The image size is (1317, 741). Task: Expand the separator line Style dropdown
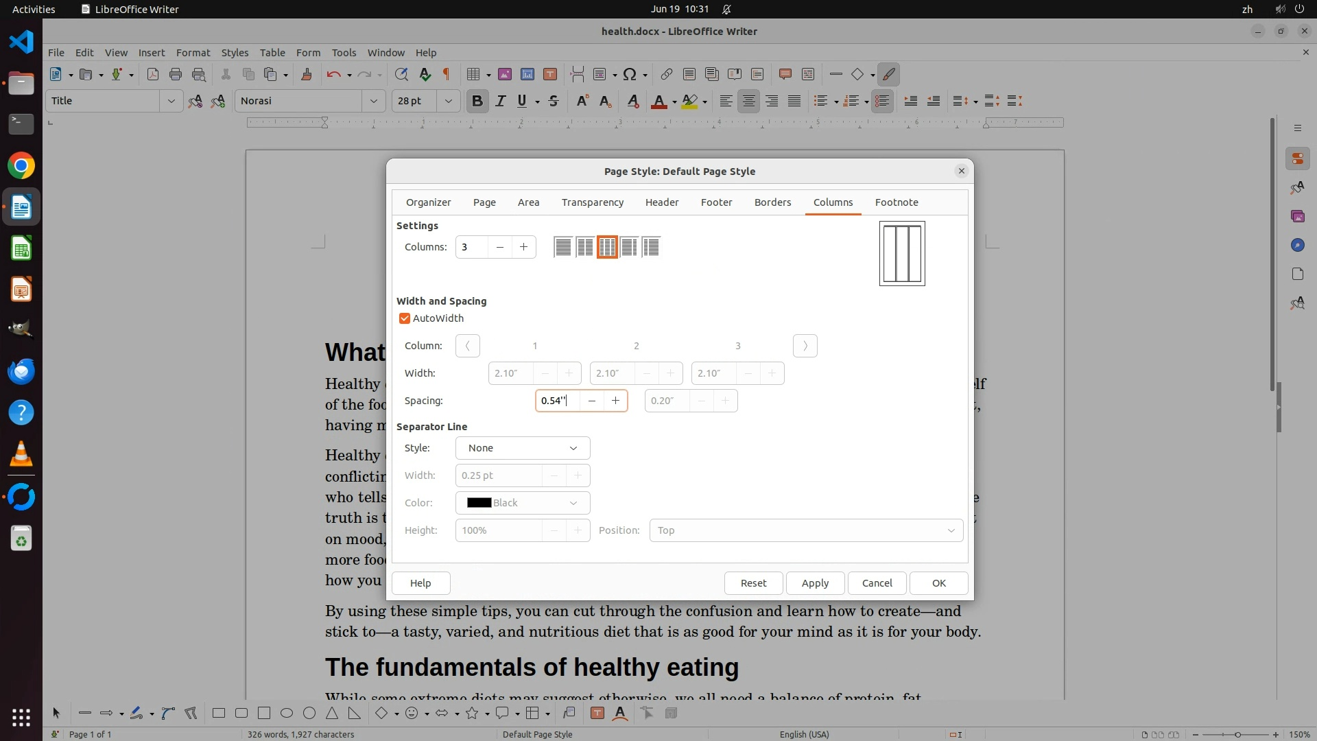[x=522, y=448]
